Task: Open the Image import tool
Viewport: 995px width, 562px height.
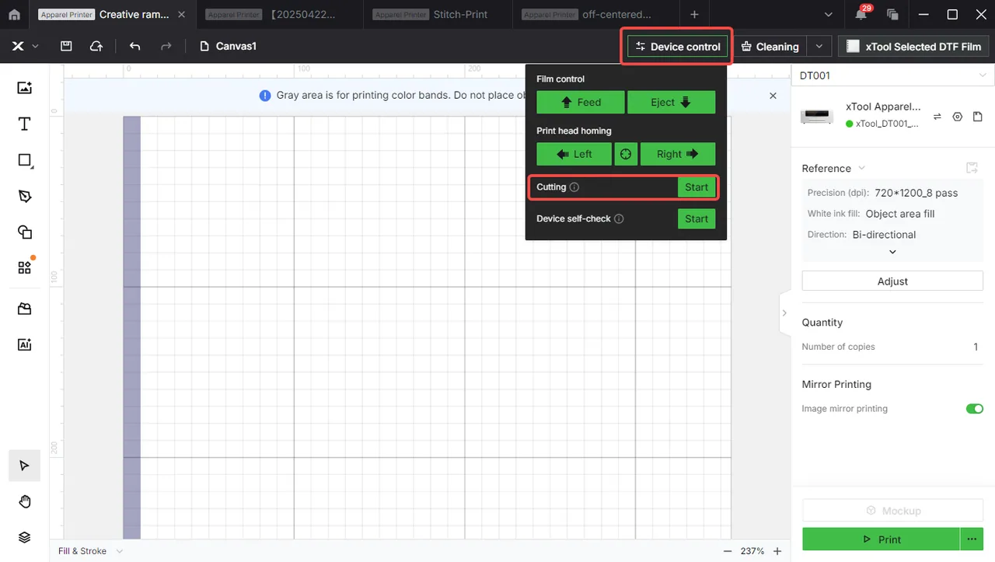Action: pyautogui.click(x=25, y=88)
